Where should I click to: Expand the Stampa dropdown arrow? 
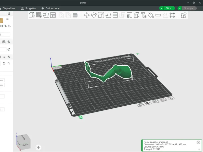pos(180,8)
